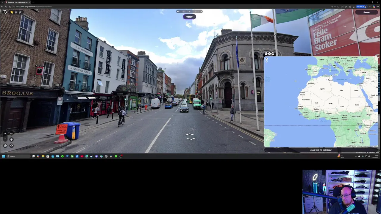Click the GeoGuessr round indicator icon
The image size is (381, 214).
(x=5, y=12)
